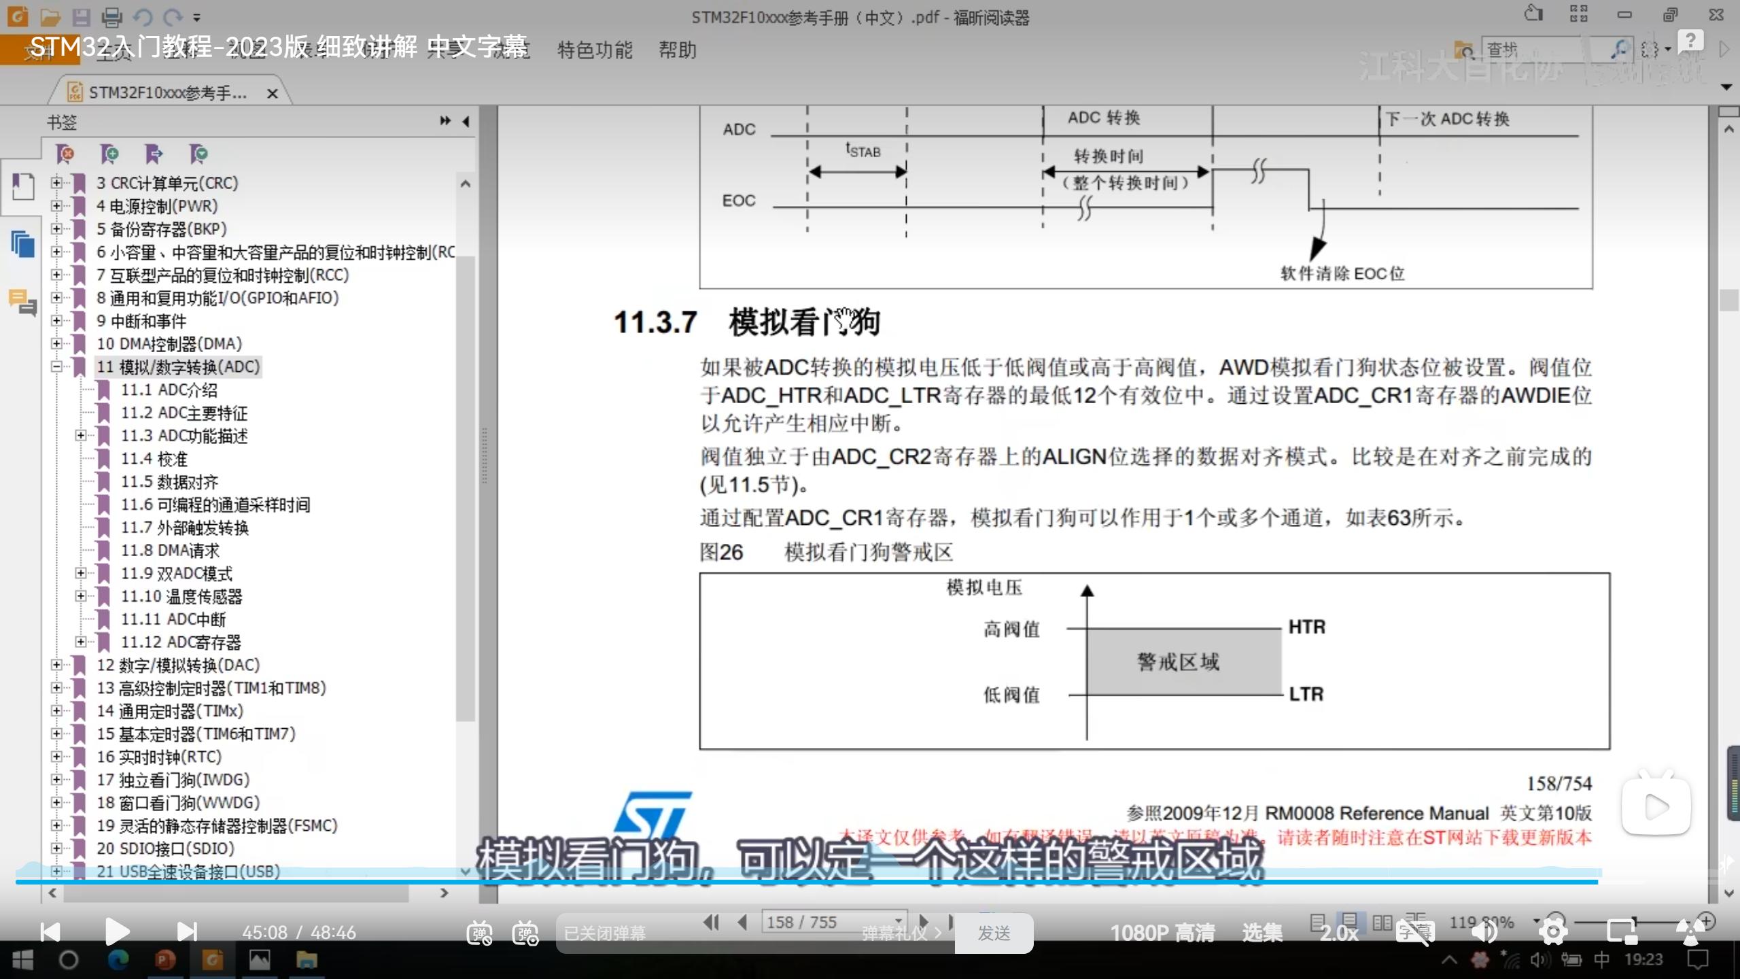
Task: Click the save icon in the quick toolbar
Action: (x=81, y=16)
